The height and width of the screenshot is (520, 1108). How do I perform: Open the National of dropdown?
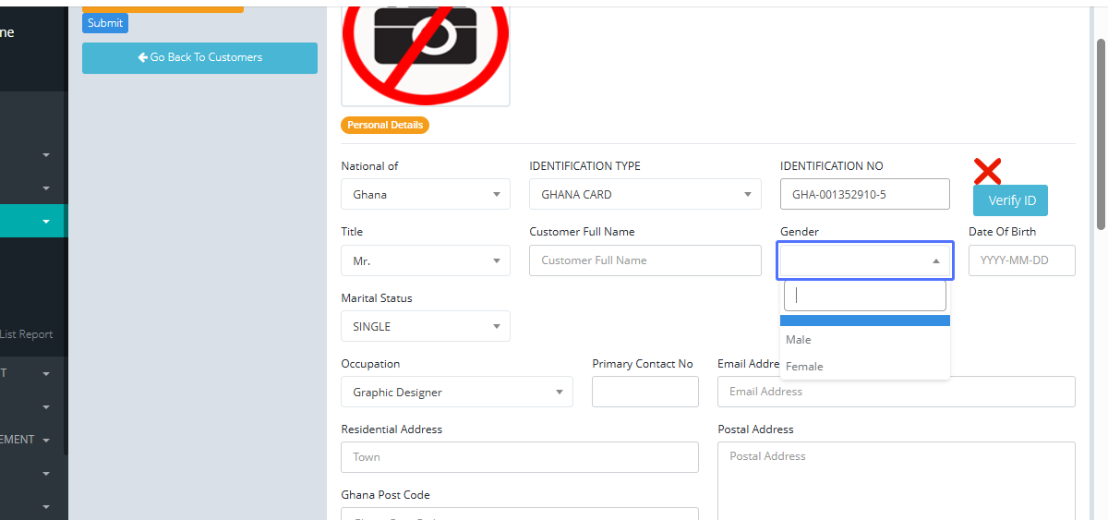(x=425, y=195)
